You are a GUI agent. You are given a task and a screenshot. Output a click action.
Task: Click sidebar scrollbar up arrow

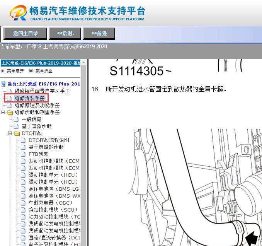[84, 63]
